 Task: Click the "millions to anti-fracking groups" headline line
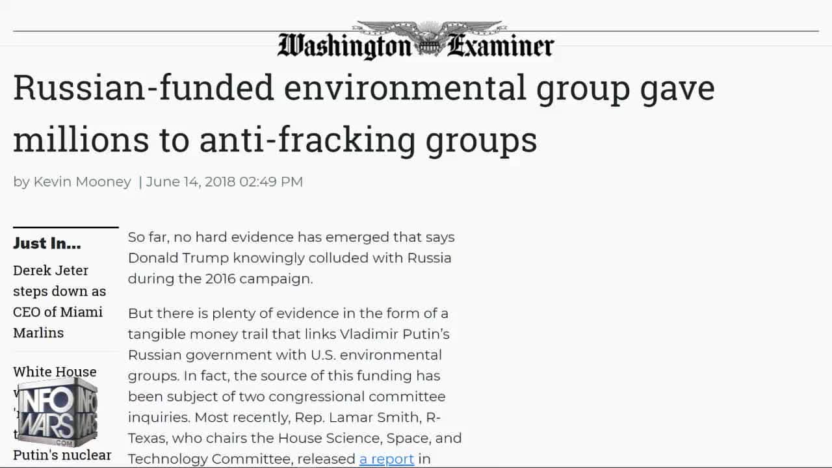point(275,139)
